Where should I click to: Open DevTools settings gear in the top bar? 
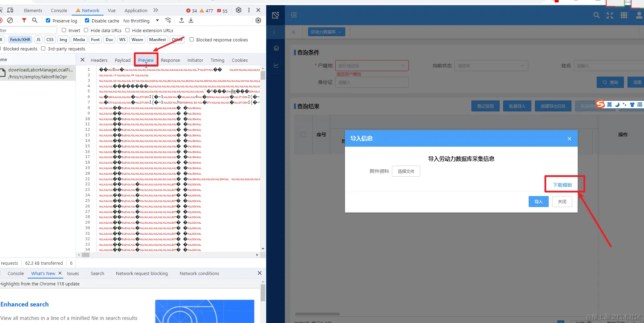[x=239, y=10]
